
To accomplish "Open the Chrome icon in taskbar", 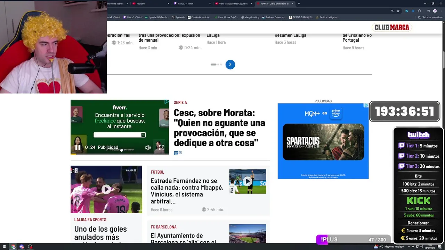I will click(13, 247).
